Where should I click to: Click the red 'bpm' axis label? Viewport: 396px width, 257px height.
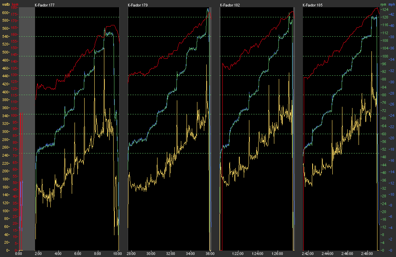tap(15, 4)
